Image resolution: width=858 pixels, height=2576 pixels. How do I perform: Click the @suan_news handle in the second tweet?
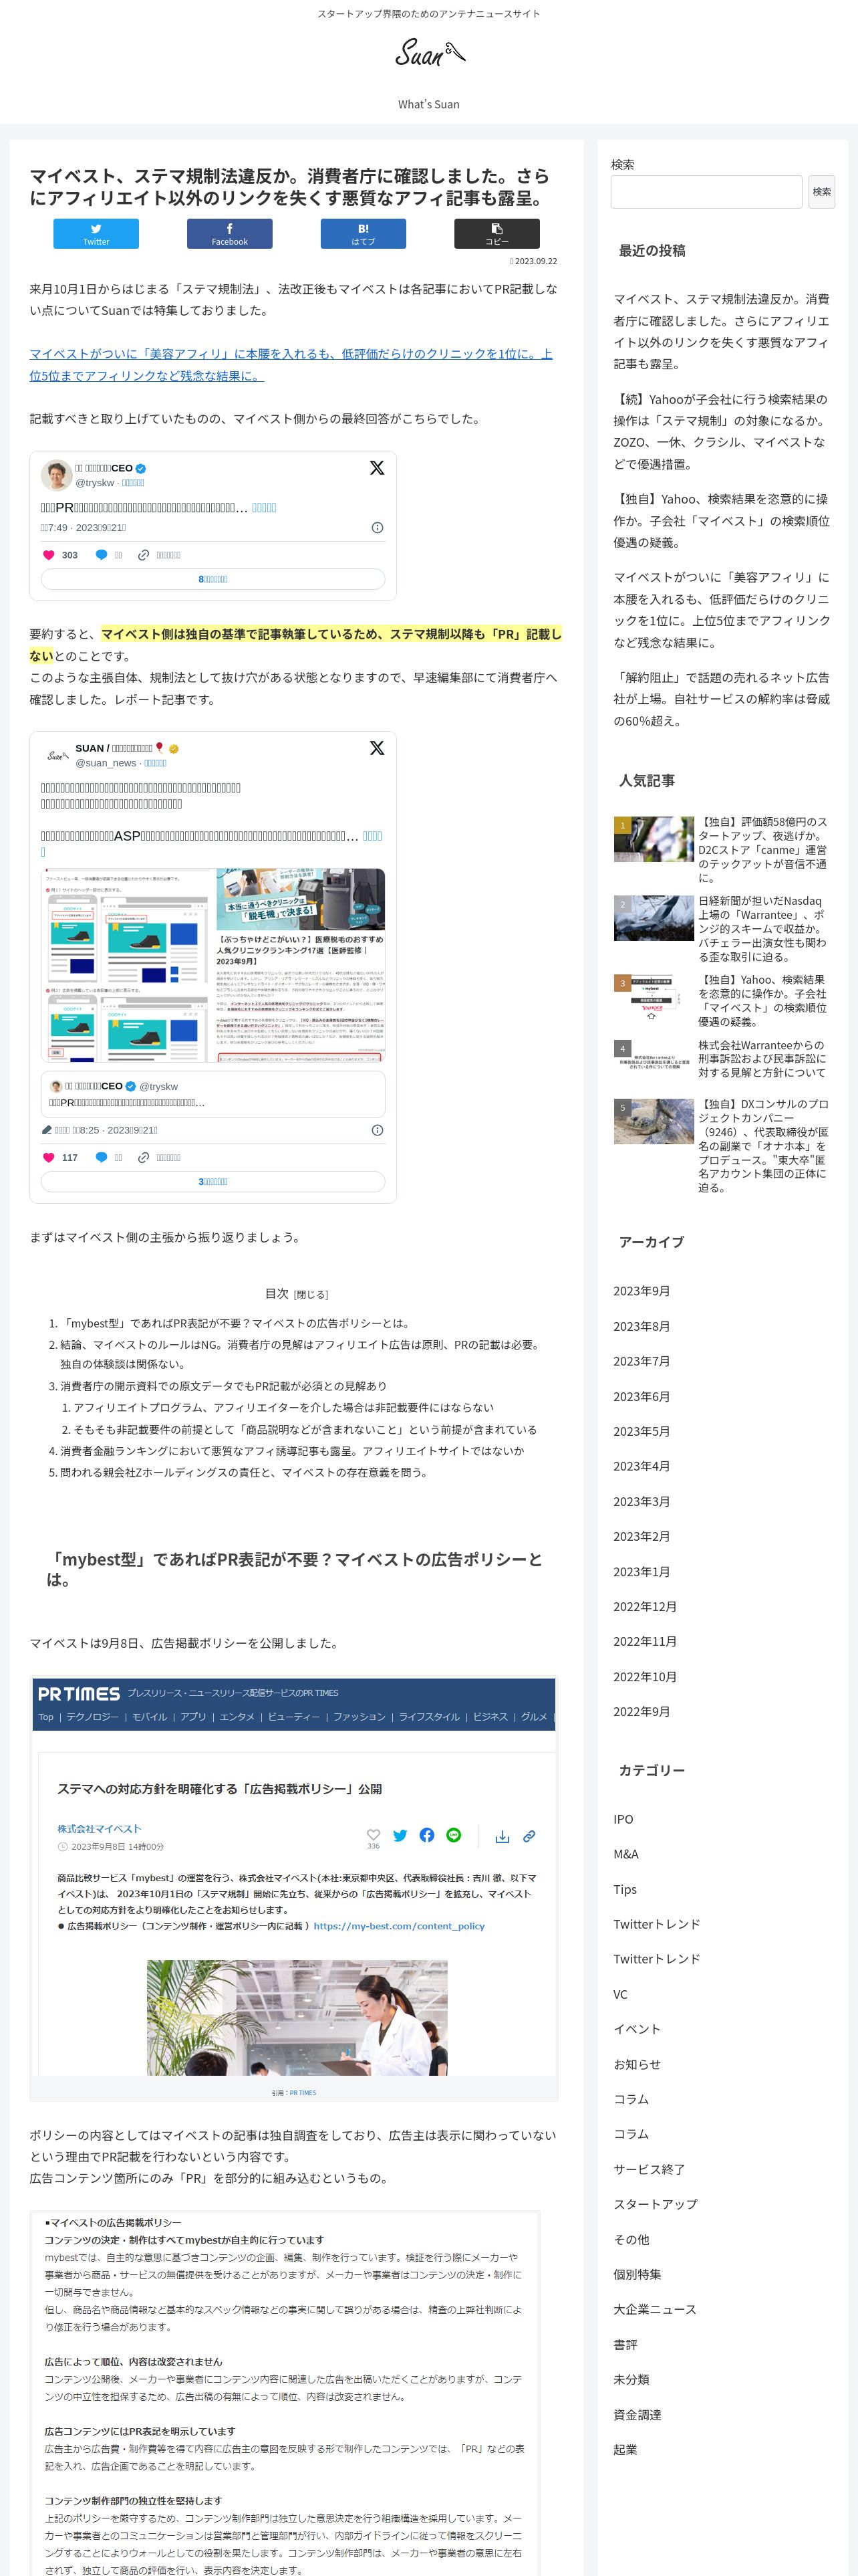pos(106,762)
